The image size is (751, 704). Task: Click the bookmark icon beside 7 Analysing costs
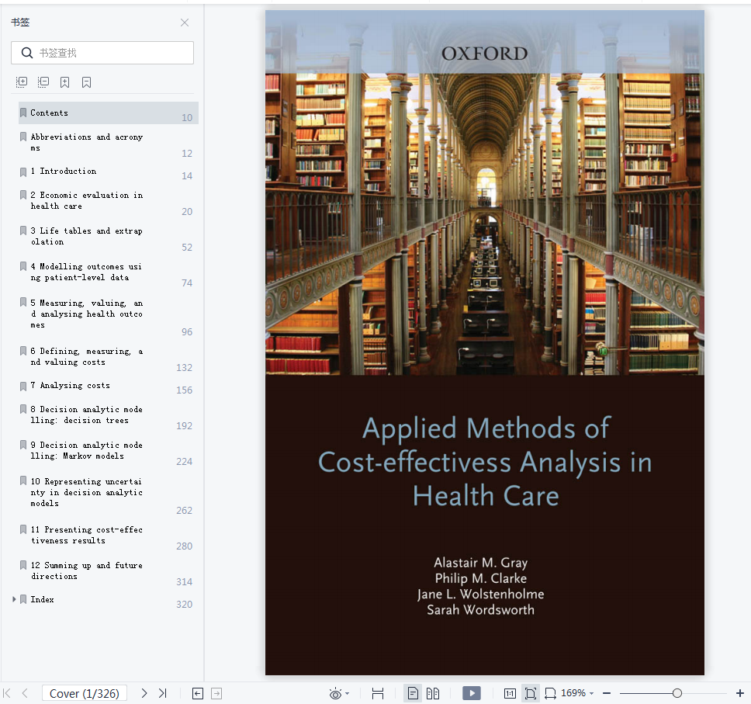tap(23, 387)
